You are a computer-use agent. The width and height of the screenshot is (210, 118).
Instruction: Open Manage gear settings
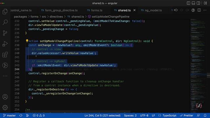click(x=5, y=108)
